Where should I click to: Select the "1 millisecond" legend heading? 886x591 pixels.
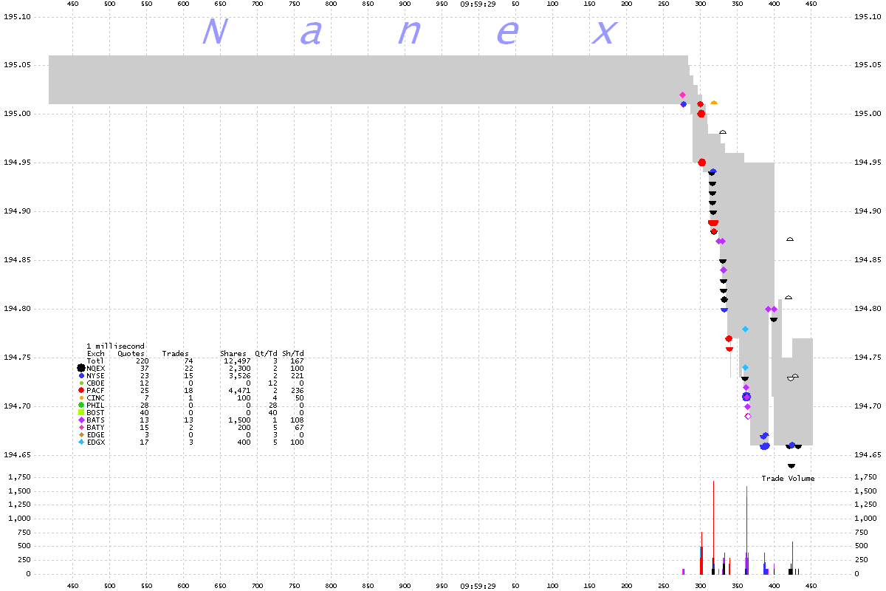(116, 346)
